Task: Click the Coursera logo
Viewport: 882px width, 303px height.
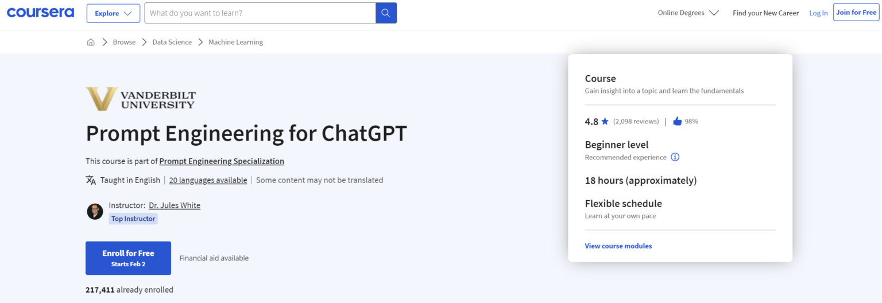Action: tap(40, 13)
